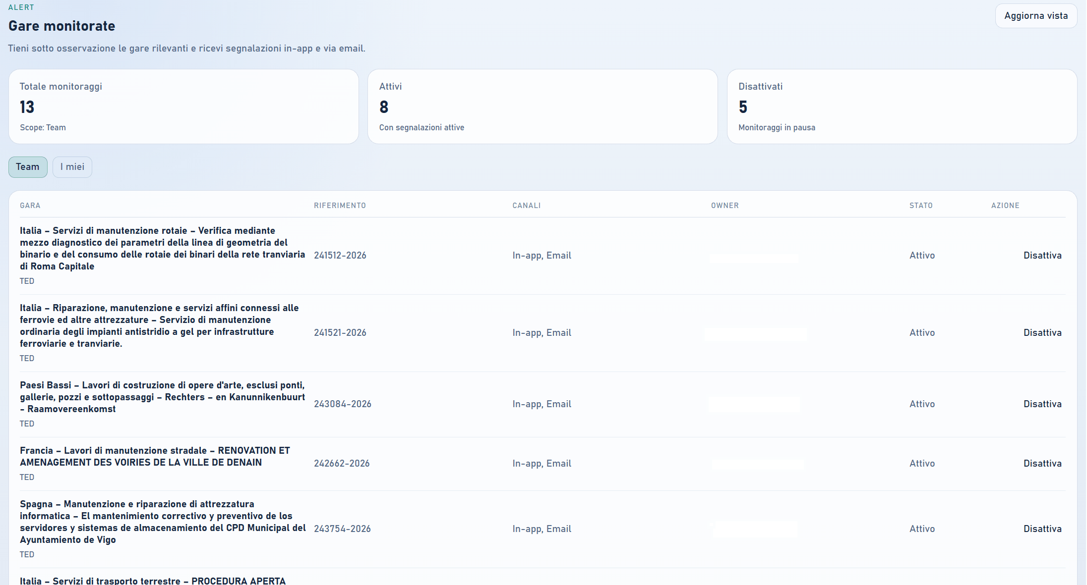The width and height of the screenshot is (1087, 585).
Task: Click the GARA column header
Action: 30,206
